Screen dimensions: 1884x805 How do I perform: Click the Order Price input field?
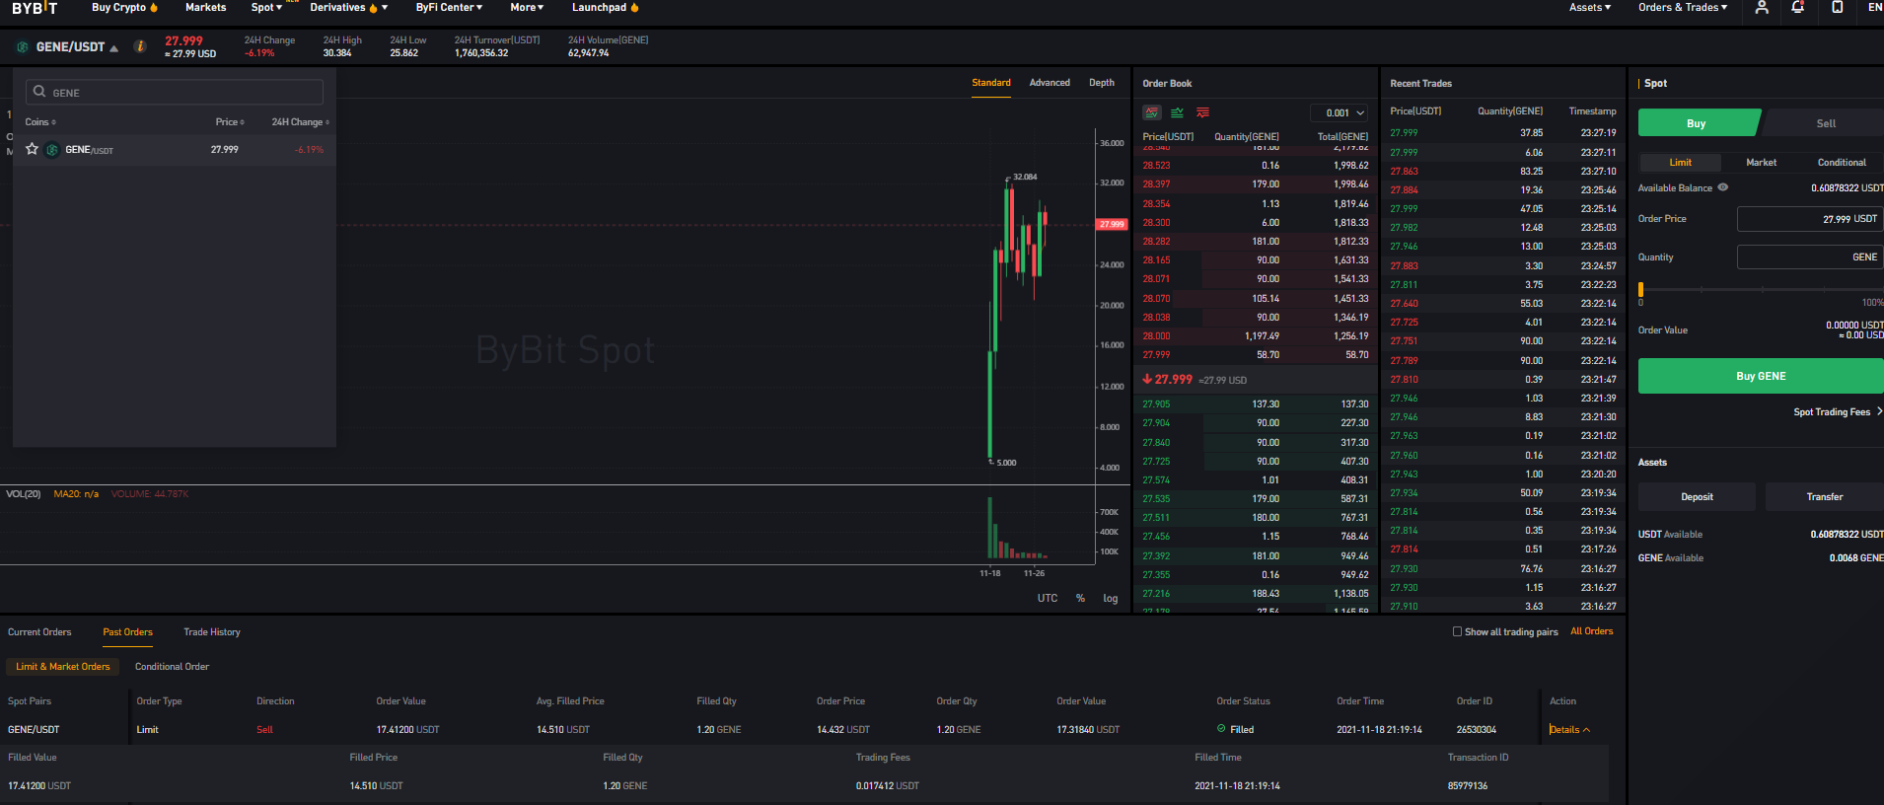point(1809,219)
